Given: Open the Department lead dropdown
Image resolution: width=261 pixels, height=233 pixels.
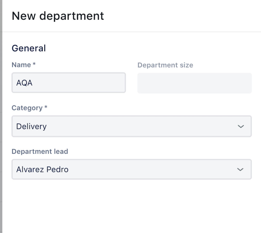Looking at the screenshot, I should point(132,169).
